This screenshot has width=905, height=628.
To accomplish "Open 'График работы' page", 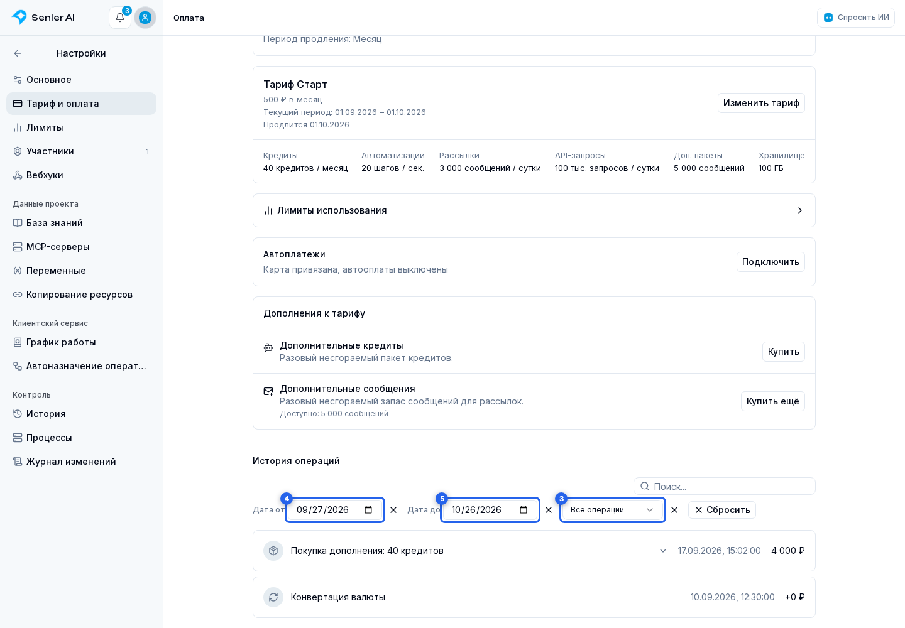I will point(81,342).
